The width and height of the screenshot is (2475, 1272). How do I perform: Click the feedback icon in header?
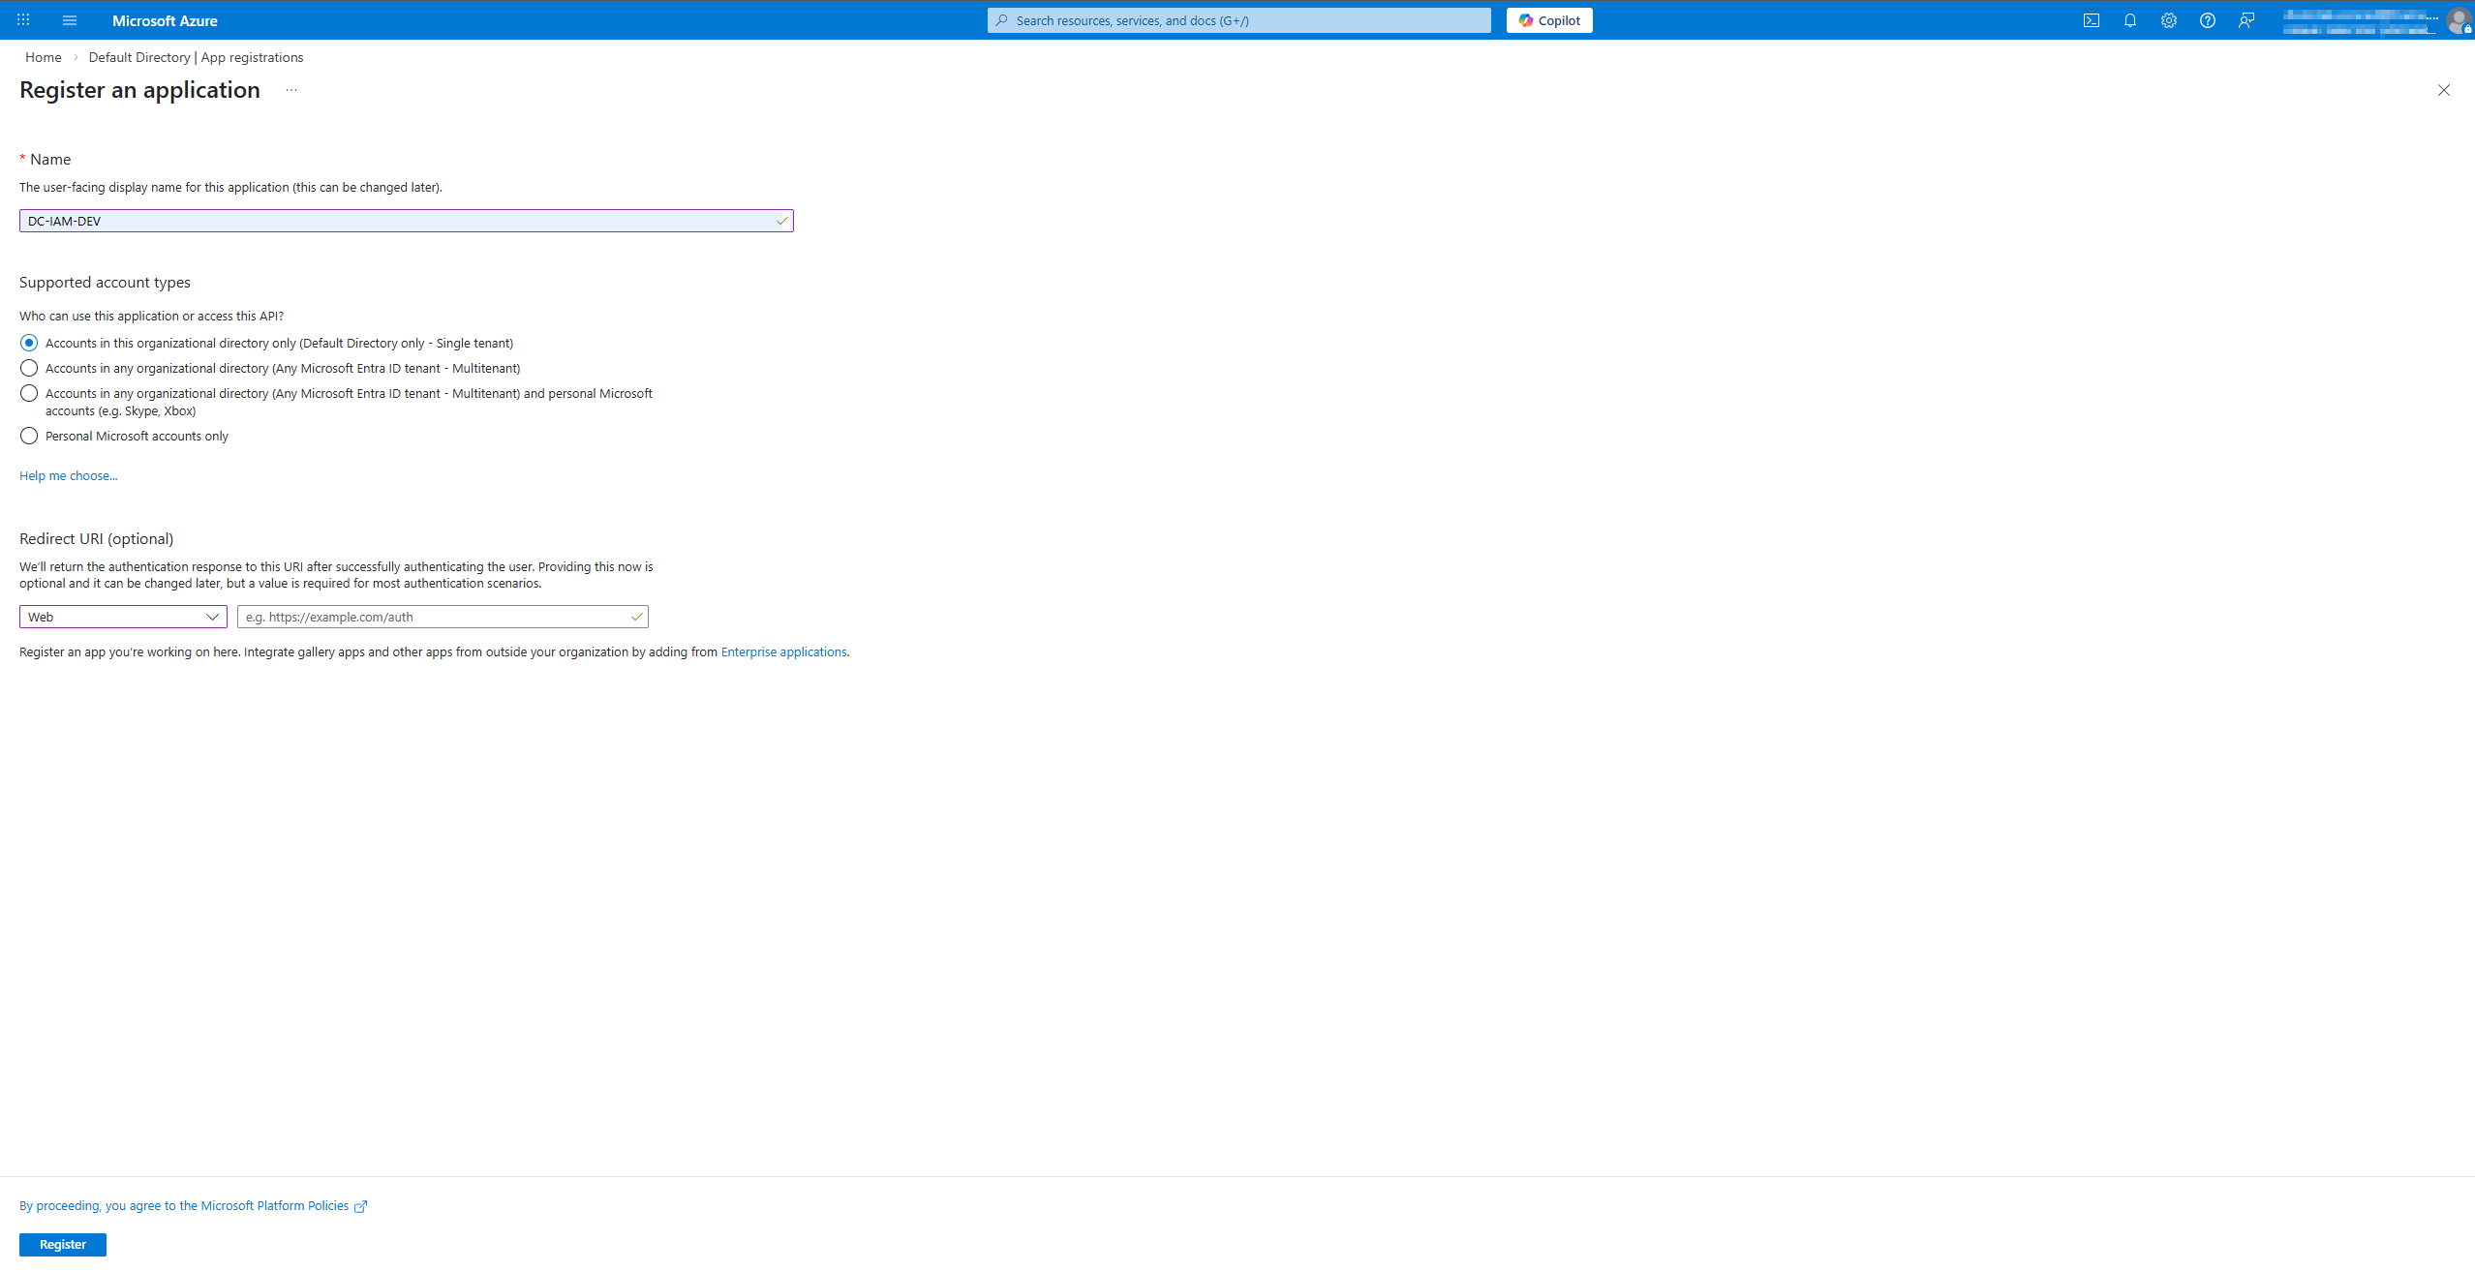[x=2246, y=19]
